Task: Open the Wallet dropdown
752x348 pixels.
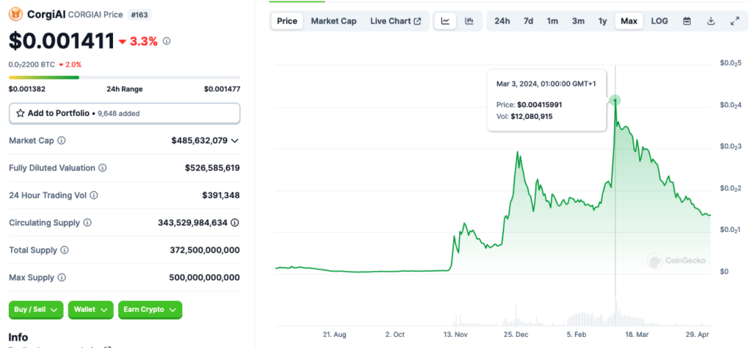Action: point(90,310)
